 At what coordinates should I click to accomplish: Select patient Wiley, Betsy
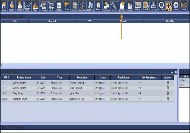click(24, 93)
